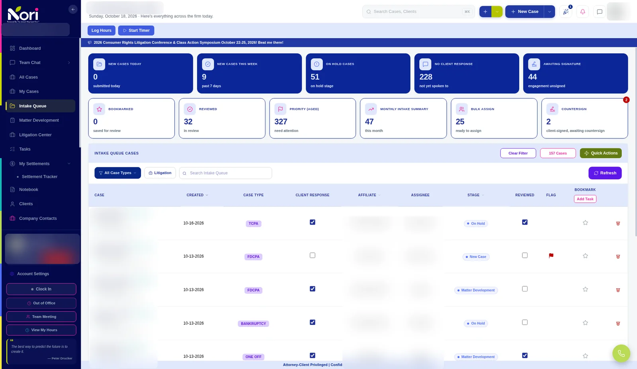Delete the New Case stage FDCPA row
This screenshot has width=637, height=369.
point(618,256)
